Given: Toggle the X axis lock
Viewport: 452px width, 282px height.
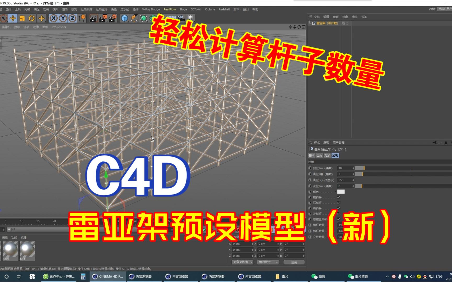Looking at the screenshot, I should tap(54, 18).
